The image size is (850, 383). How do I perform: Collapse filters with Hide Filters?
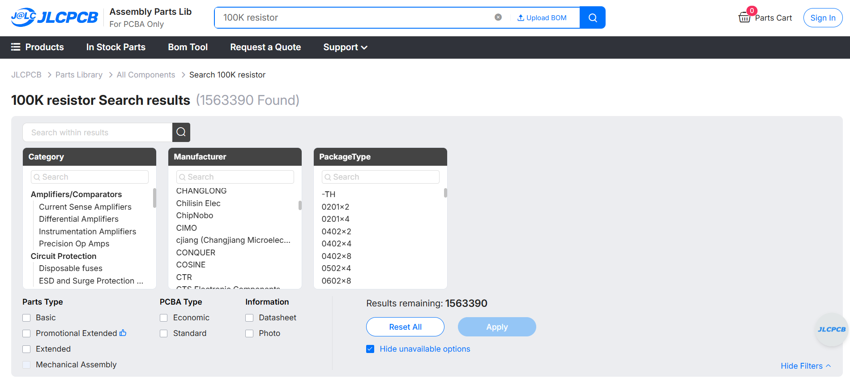coord(806,366)
